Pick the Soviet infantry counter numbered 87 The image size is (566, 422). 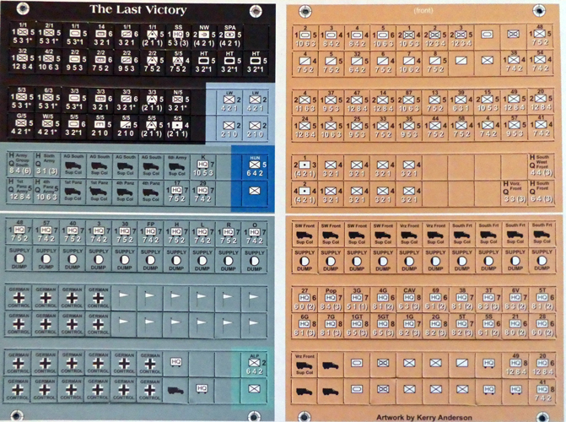click(409, 100)
